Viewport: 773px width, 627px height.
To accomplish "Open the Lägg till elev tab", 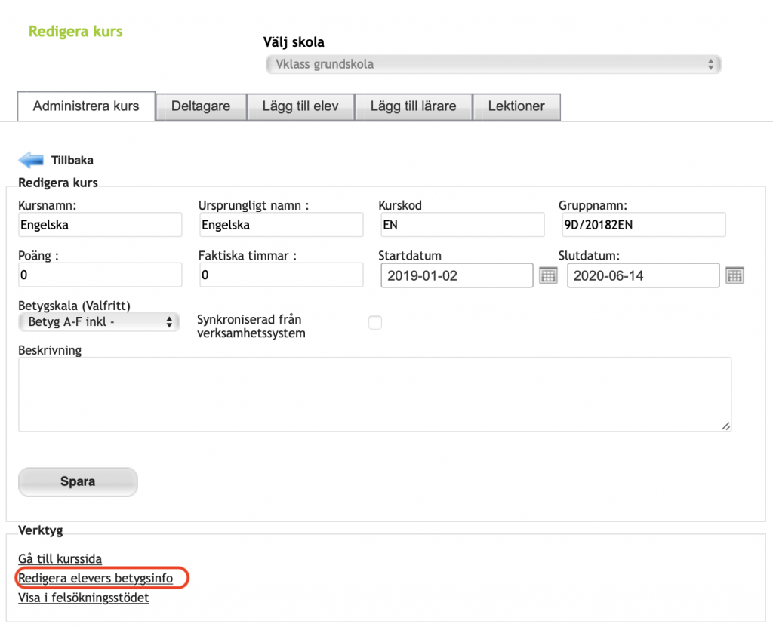I will [x=300, y=106].
